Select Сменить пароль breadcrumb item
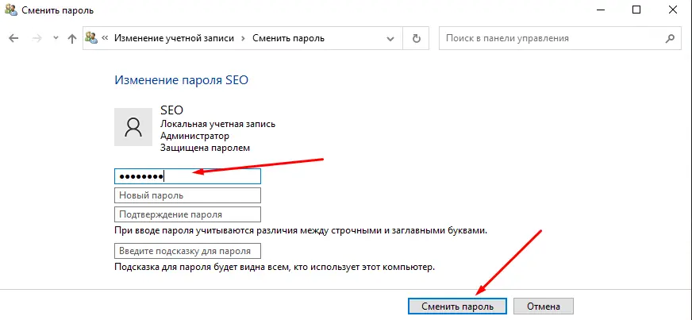 pyautogui.click(x=288, y=38)
